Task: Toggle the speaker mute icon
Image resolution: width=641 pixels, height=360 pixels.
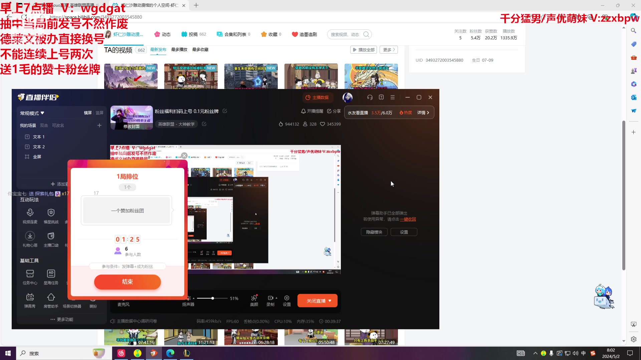Action: pos(189,298)
